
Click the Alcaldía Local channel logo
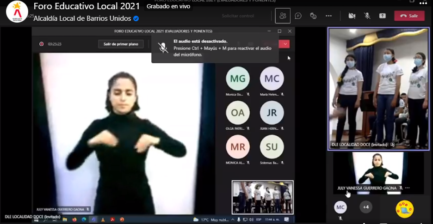[x=17, y=12]
